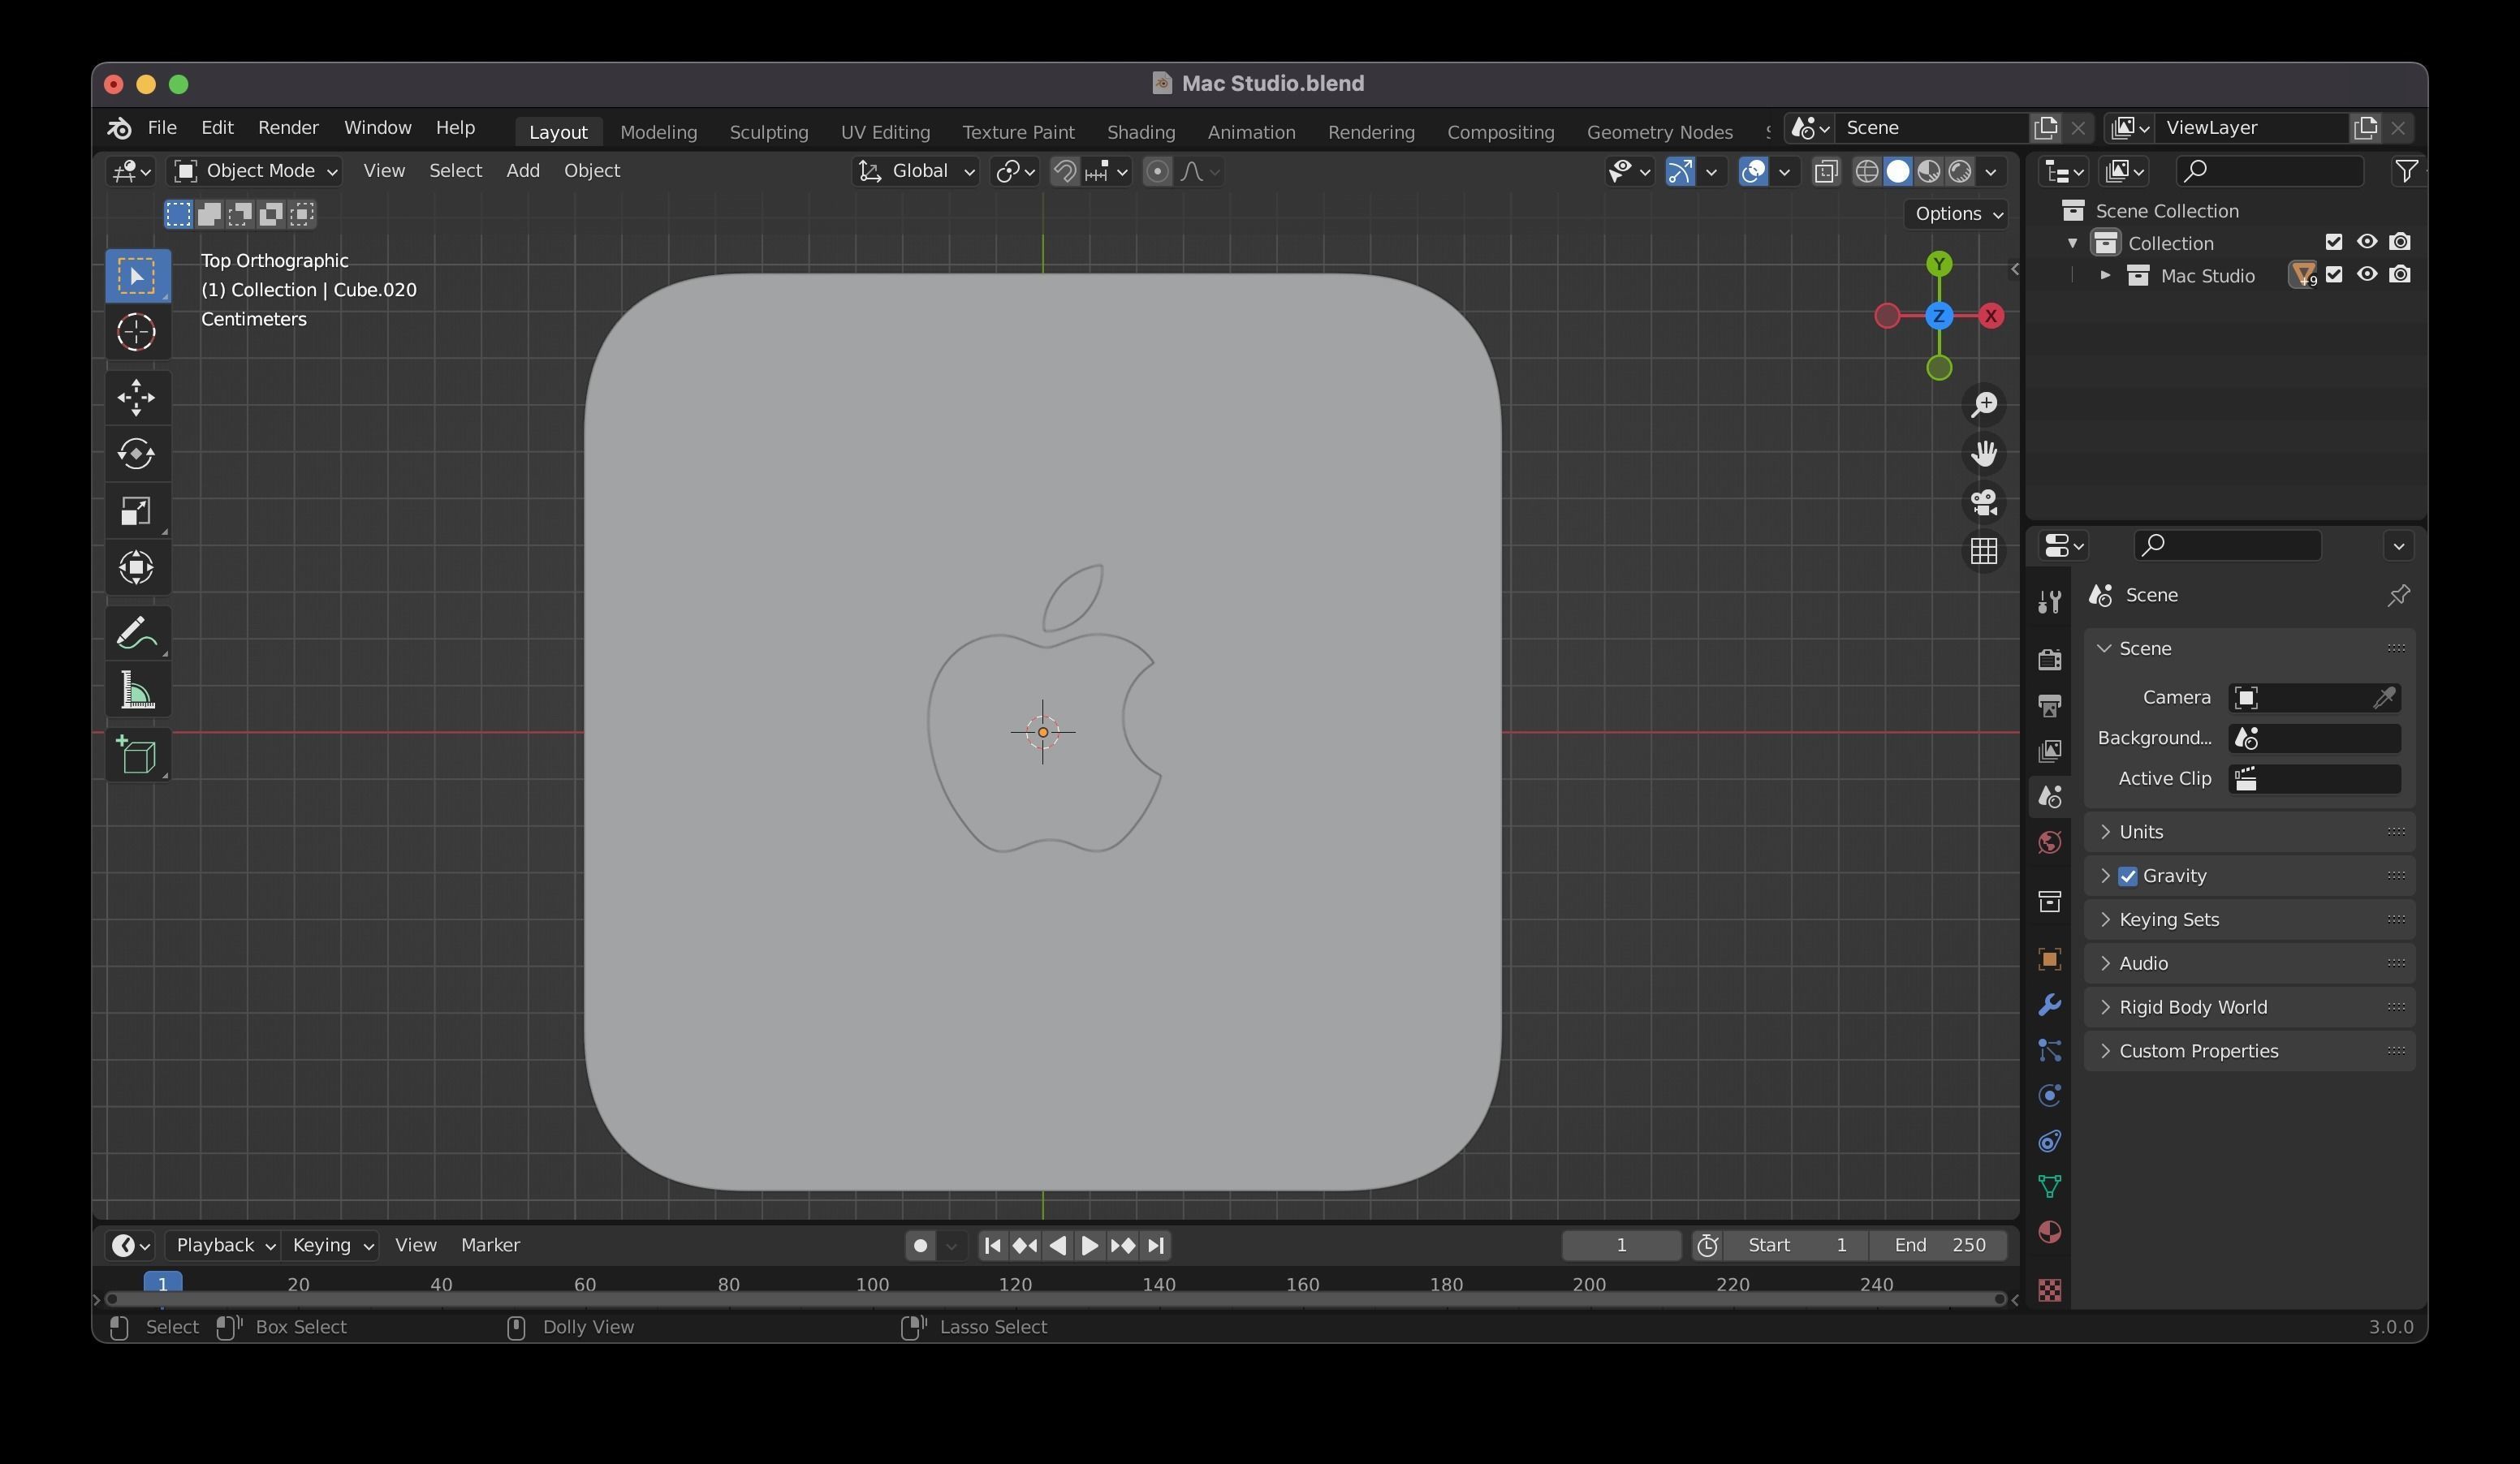
Task: Click the Z axis in navigation gizmo
Action: click(1939, 316)
